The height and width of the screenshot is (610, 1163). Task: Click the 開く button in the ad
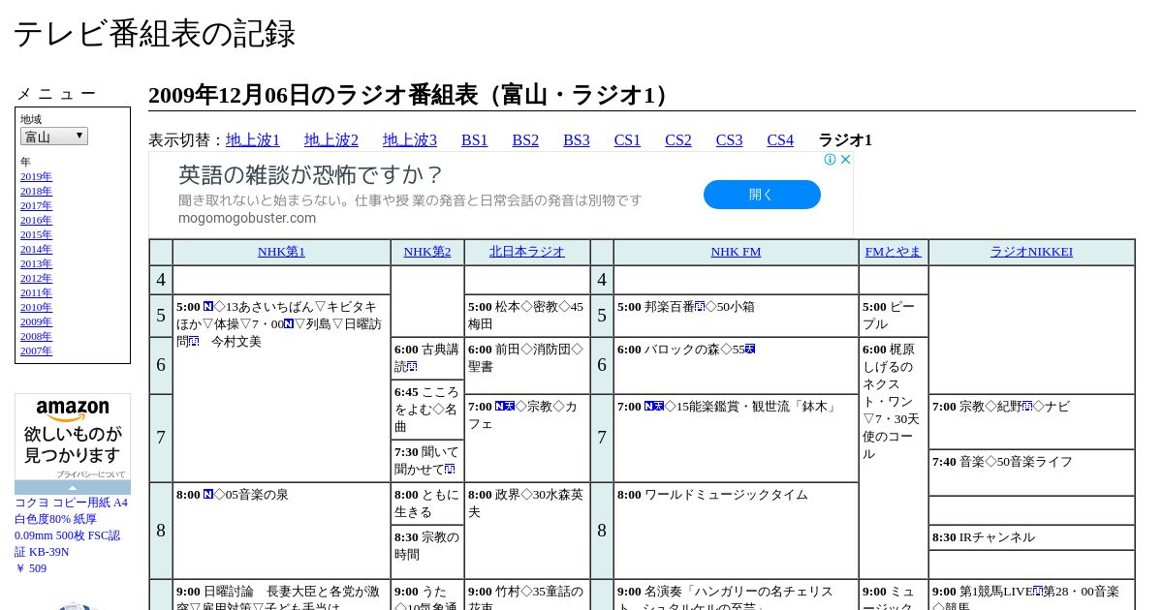pos(762,195)
